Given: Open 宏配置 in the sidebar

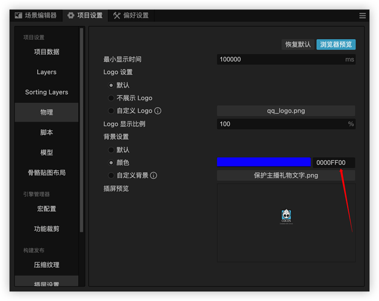Looking at the screenshot, I should click(47, 209).
